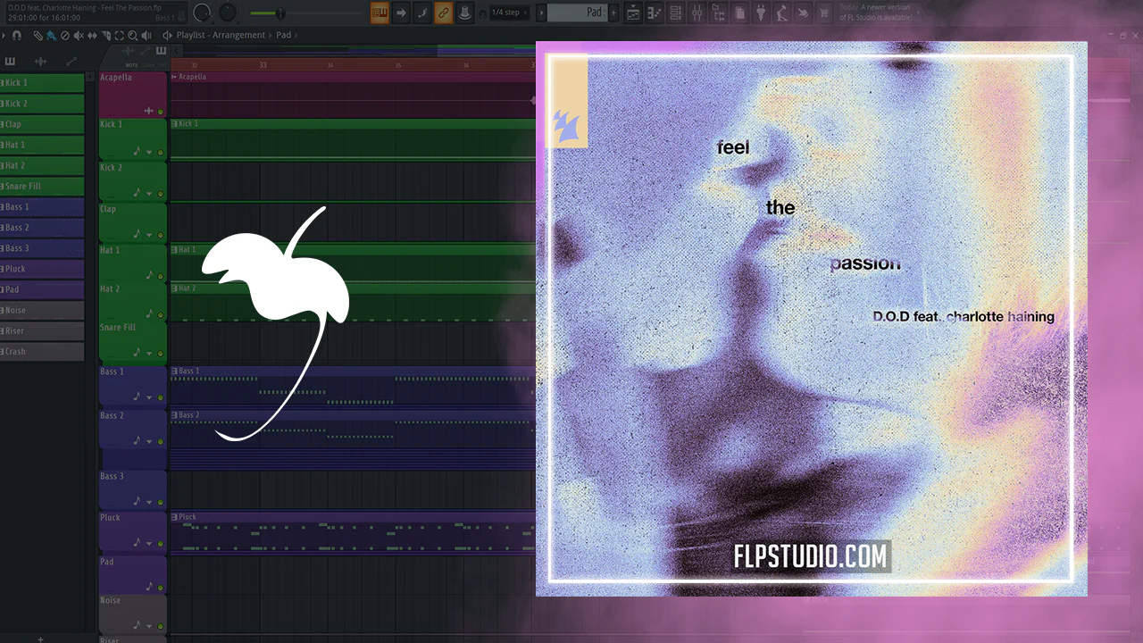Mute the Pluck track
Viewport: 1143px width, 643px height.
click(161, 543)
